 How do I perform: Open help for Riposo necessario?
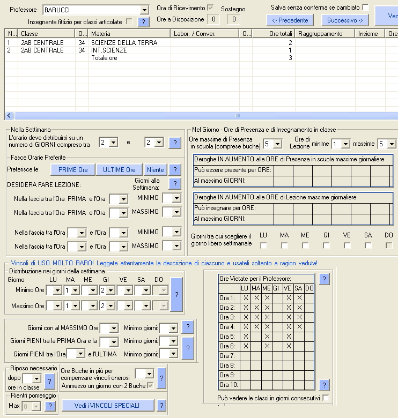pyautogui.click(x=50, y=382)
